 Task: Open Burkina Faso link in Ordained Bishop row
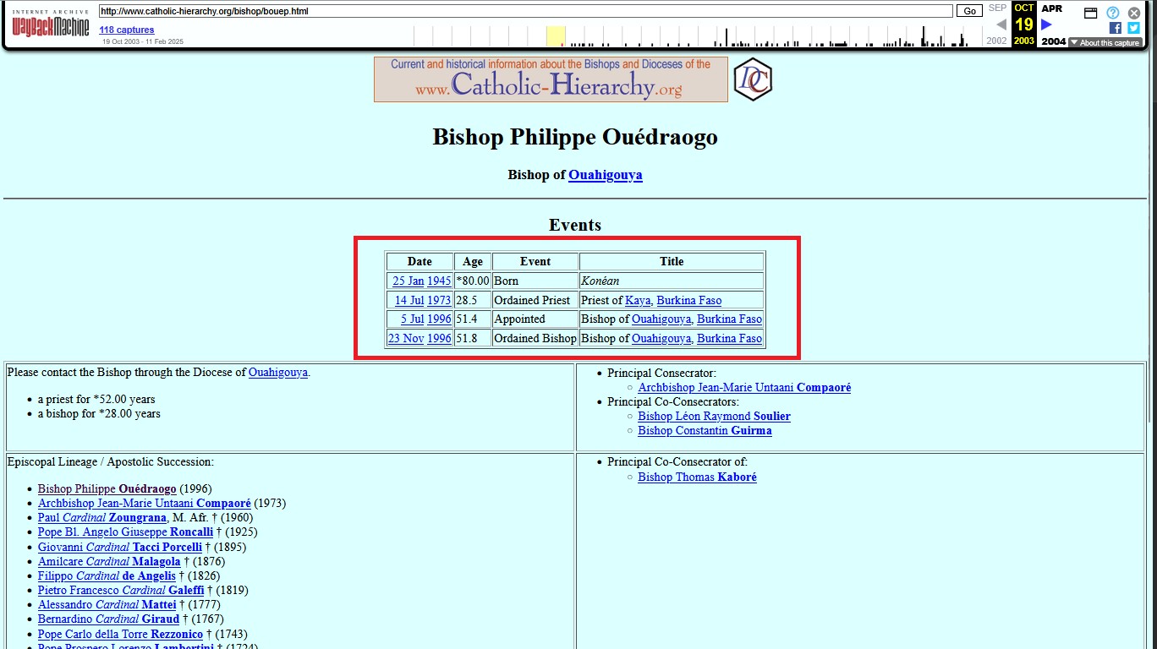(729, 338)
